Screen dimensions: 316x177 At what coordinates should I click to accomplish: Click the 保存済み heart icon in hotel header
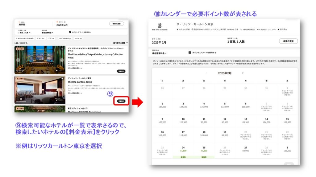pos(278,29)
